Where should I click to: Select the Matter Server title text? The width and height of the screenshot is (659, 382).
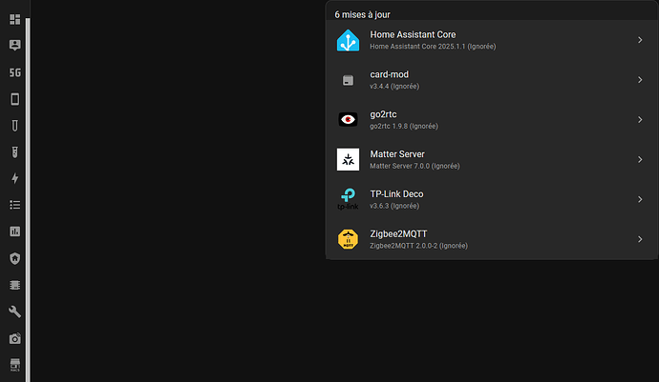click(x=397, y=154)
